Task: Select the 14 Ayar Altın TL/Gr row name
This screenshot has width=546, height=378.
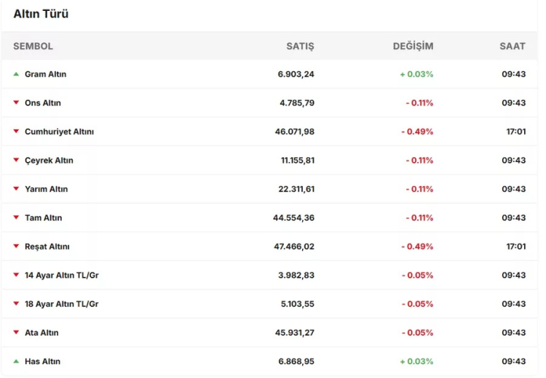Action: coord(61,276)
